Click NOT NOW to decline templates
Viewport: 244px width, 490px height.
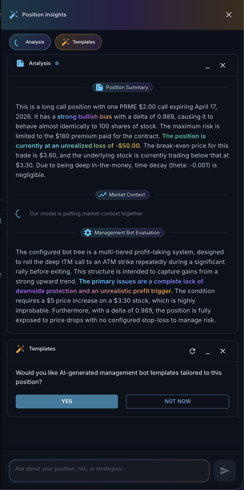click(177, 401)
